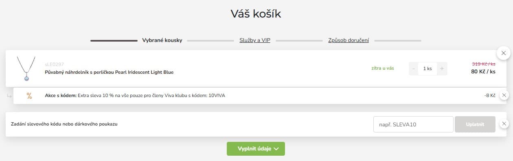Screen dimensions: 513x161
Task: Click the 1 ks quantity field
Action: [427, 68]
